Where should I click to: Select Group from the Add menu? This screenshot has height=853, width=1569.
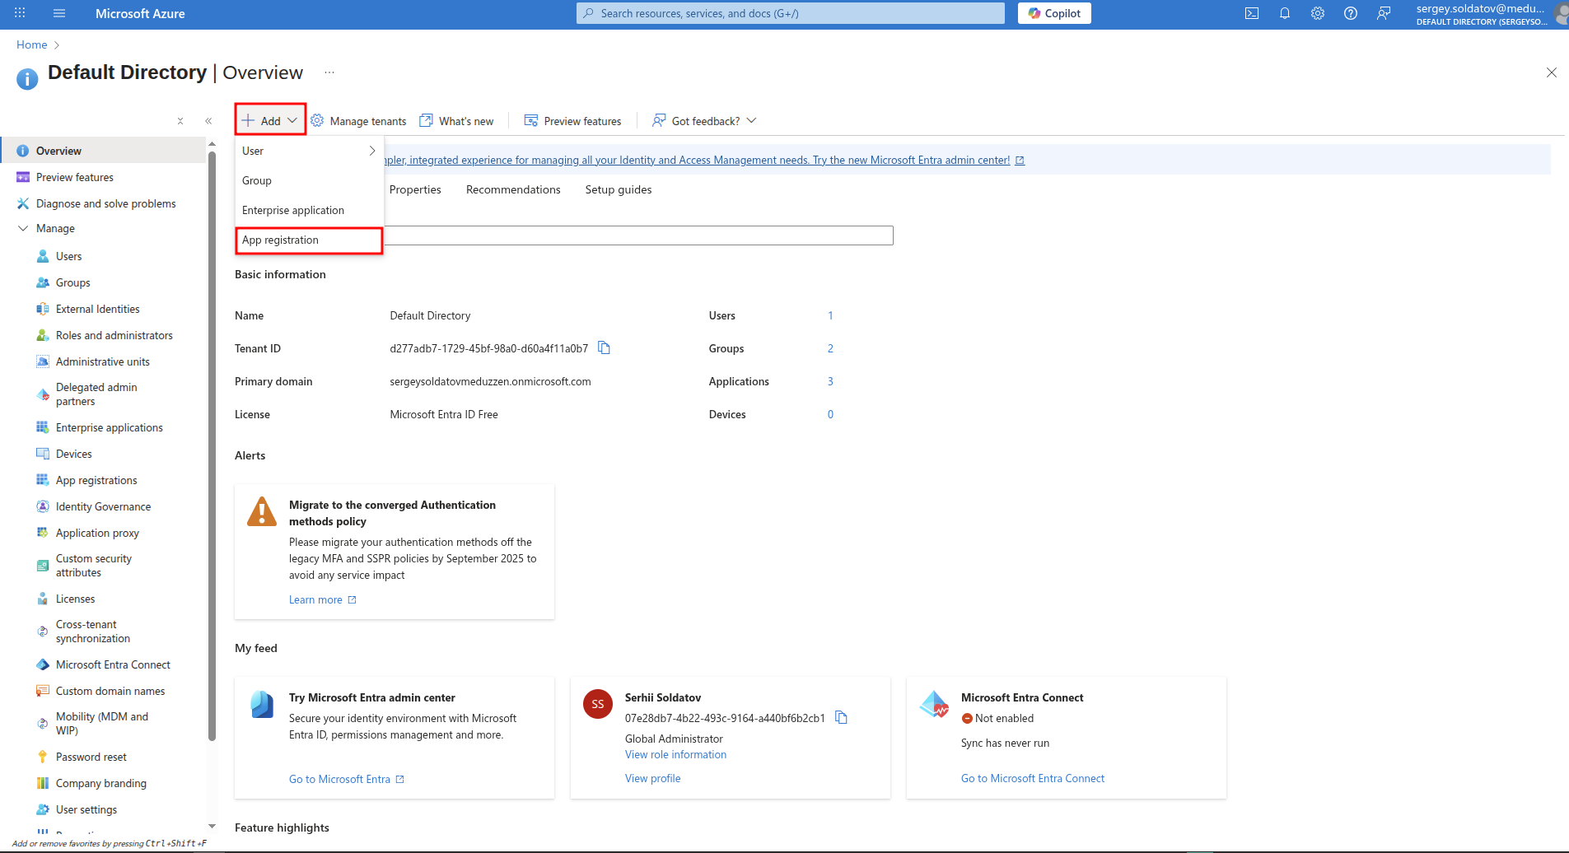310,180
